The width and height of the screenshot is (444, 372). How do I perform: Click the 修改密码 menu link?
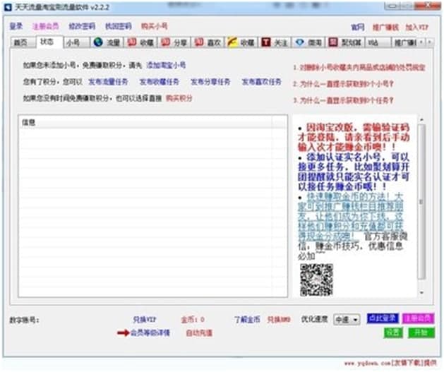tap(82, 26)
